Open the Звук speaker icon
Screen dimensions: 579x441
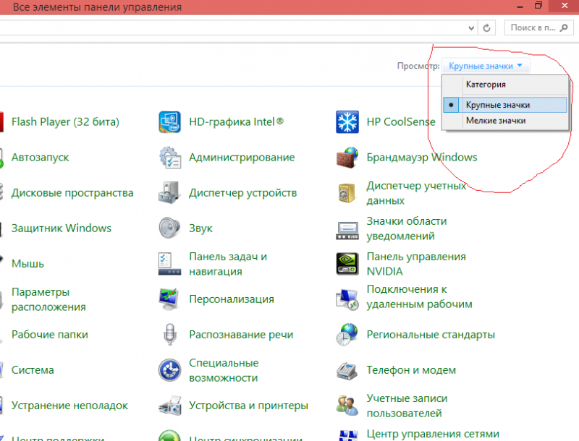point(169,228)
